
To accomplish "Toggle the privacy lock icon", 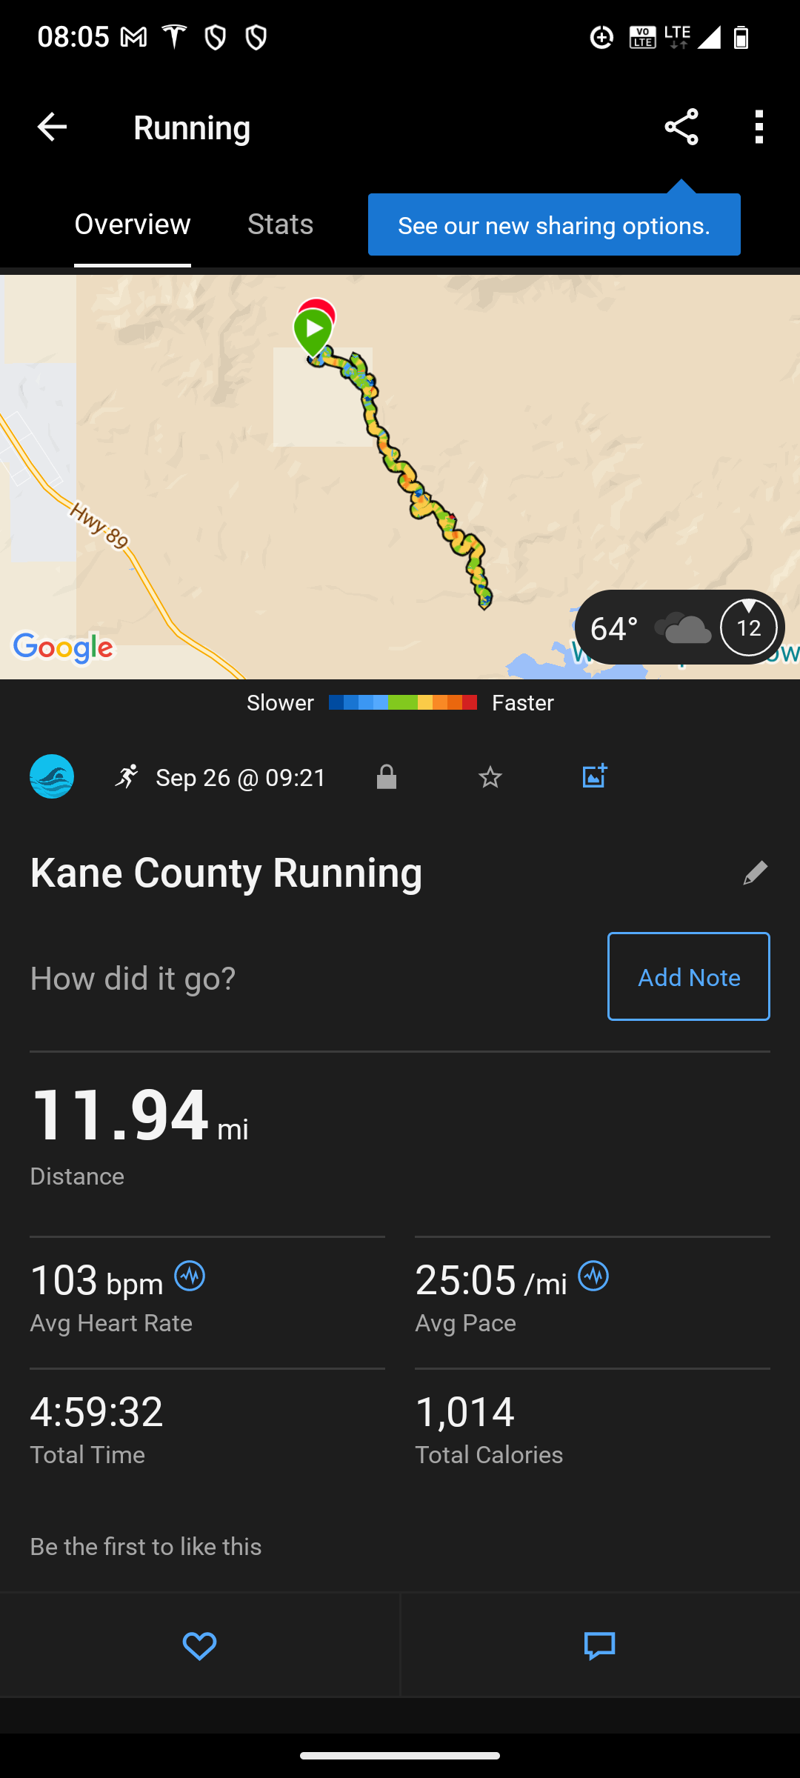I will point(387,777).
